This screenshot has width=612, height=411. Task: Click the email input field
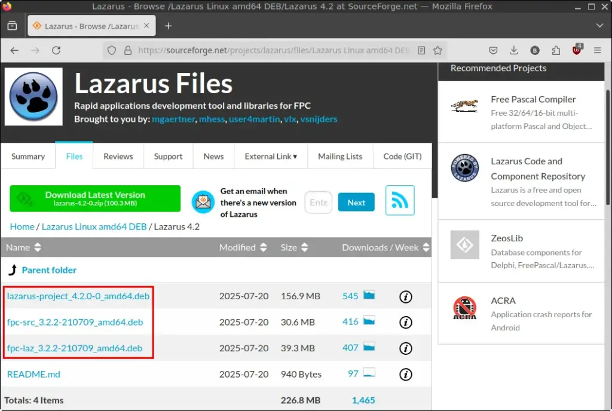(x=319, y=203)
